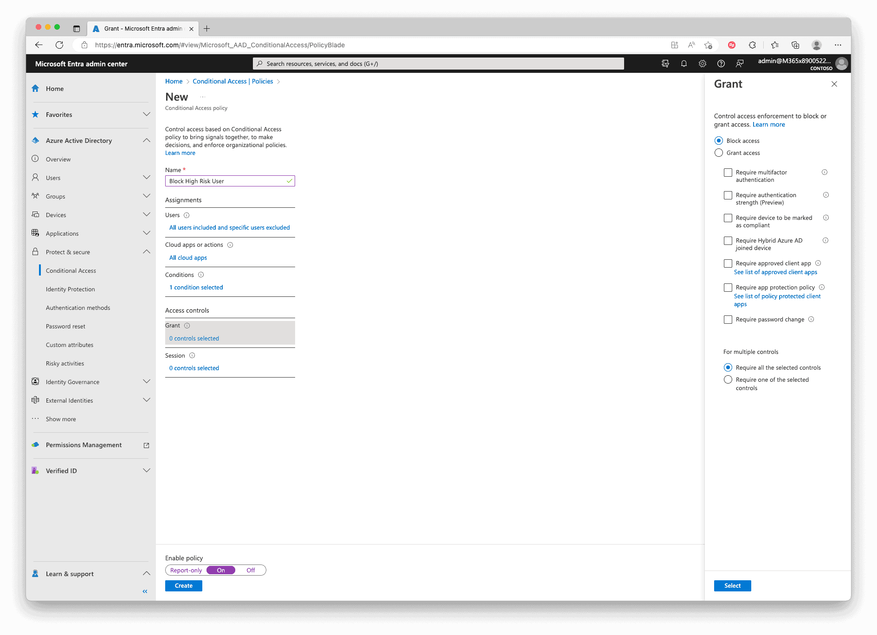Viewport: 877px width, 635px height.
Task: Click info icon beside Require password change
Action: (x=811, y=319)
